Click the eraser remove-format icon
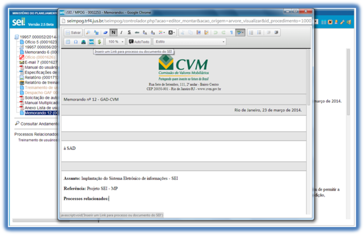Viewport: 364px width, 235px height. point(105,33)
